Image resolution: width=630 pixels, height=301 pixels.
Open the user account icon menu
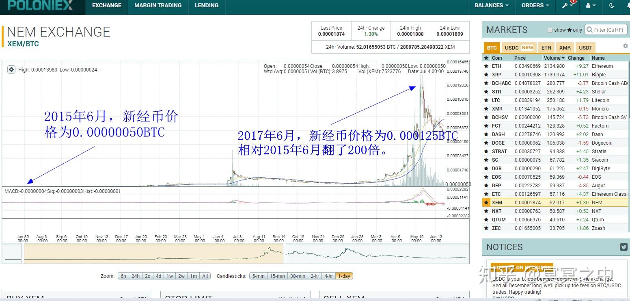tap(591, 5)
